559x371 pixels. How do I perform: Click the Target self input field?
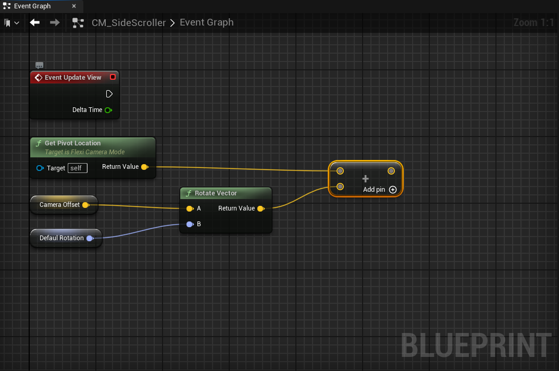(77, 168)
